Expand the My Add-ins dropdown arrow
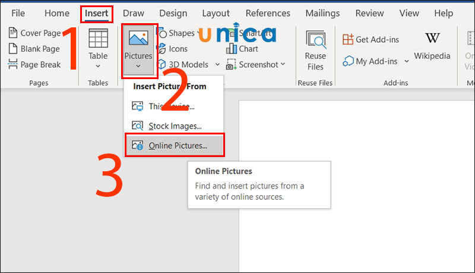Viewport: 475px width, 273px height. pos(407,61)
